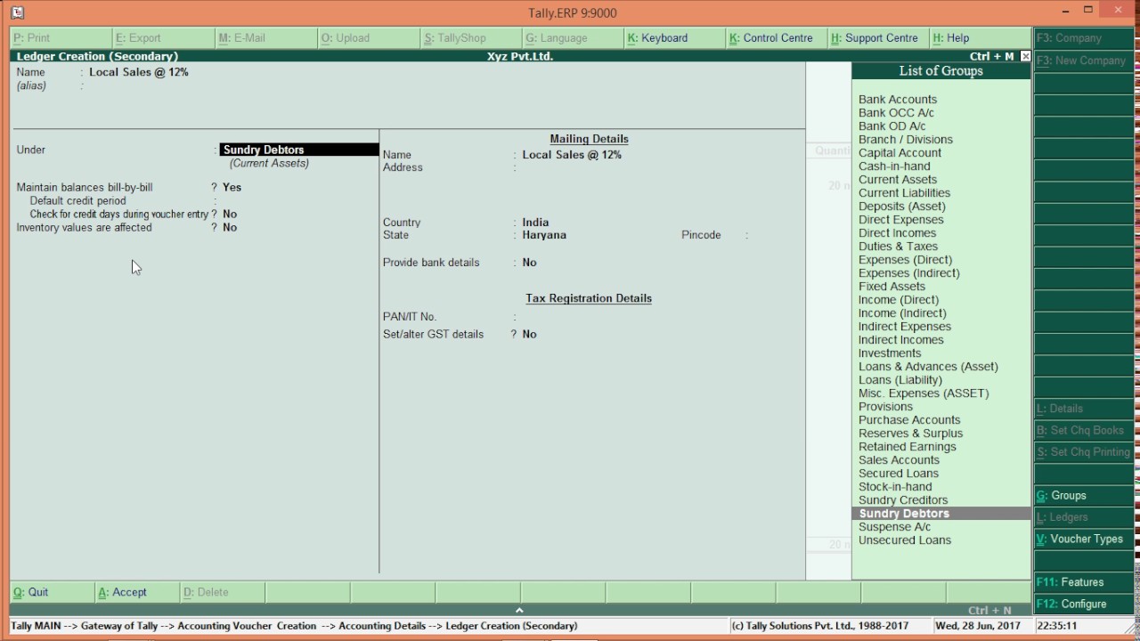Select Current Assets group in list
This screenshot has height=641, width=1140.
point(898,180)
